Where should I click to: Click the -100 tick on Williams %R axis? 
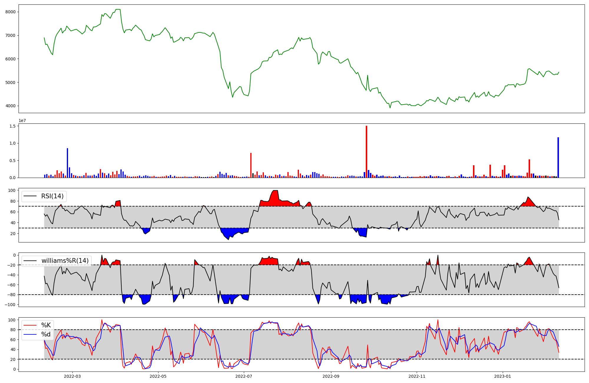10,305
